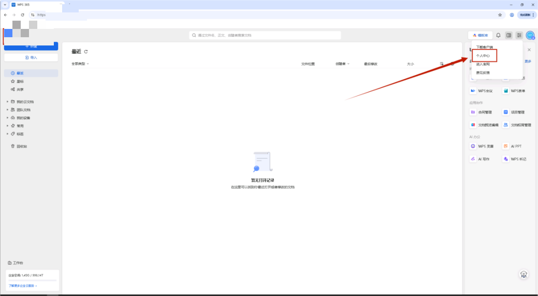Expand the 我的设备 tree arrow

pos(7,118)
